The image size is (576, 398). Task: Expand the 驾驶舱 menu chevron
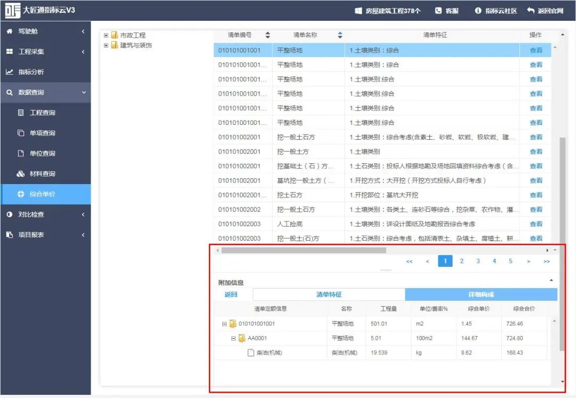pyautogui.click(x=83, y=31)
